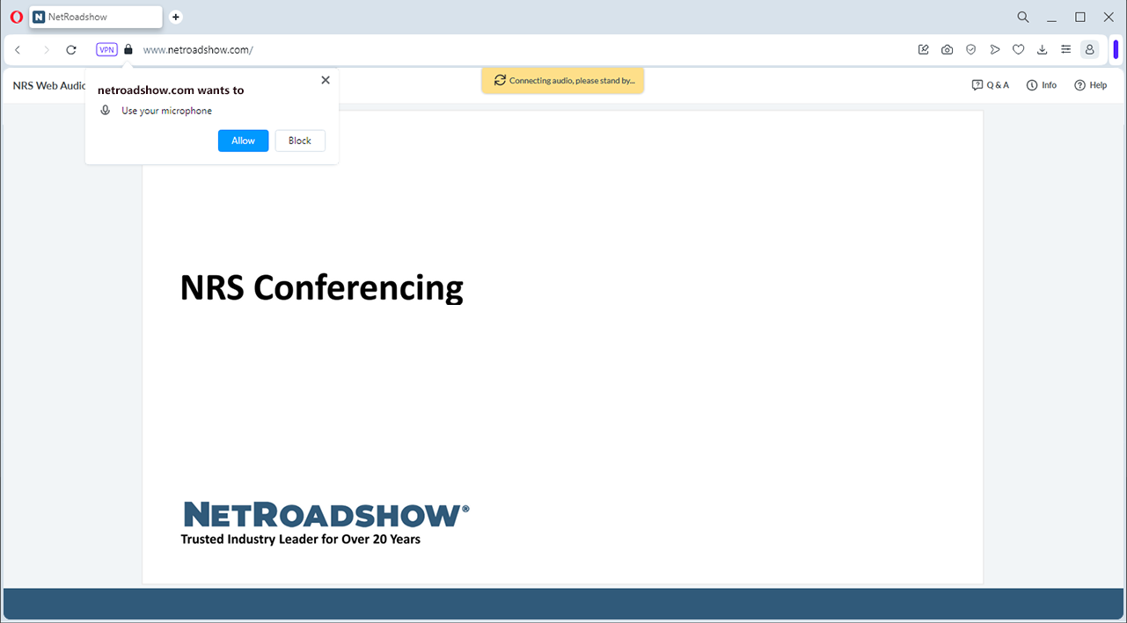Save page to bookmarks with heart icon
Viewport: 1127px width, 623px height.
[x=1018, y=49]
